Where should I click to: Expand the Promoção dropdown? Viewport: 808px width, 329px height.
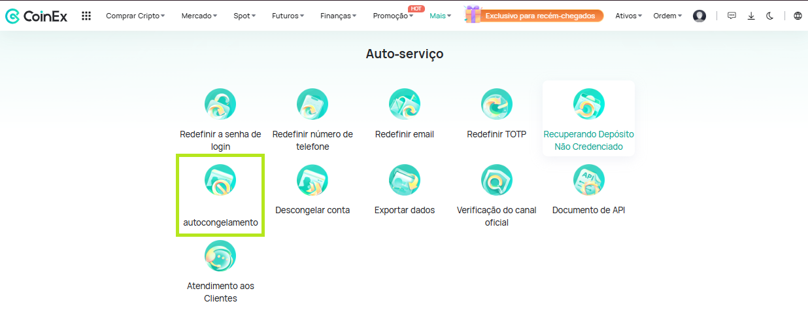point(393,16)
